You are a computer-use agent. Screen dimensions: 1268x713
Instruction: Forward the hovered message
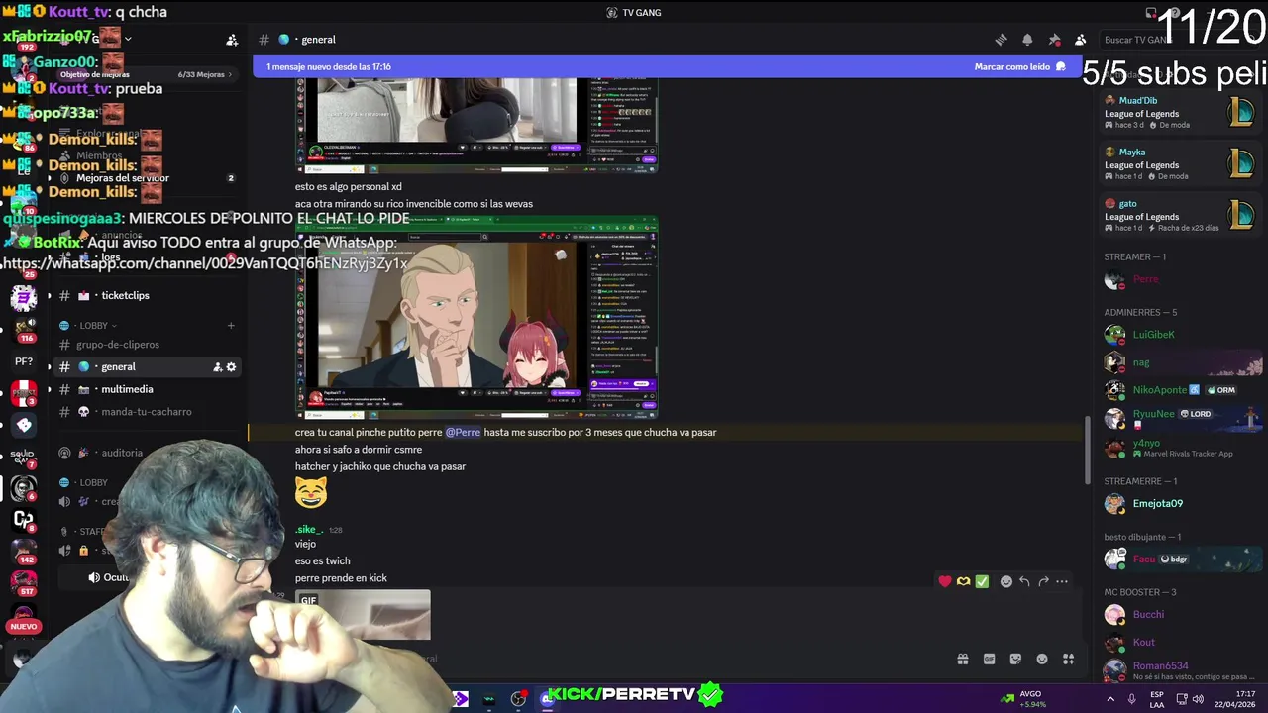[1043, 581]
